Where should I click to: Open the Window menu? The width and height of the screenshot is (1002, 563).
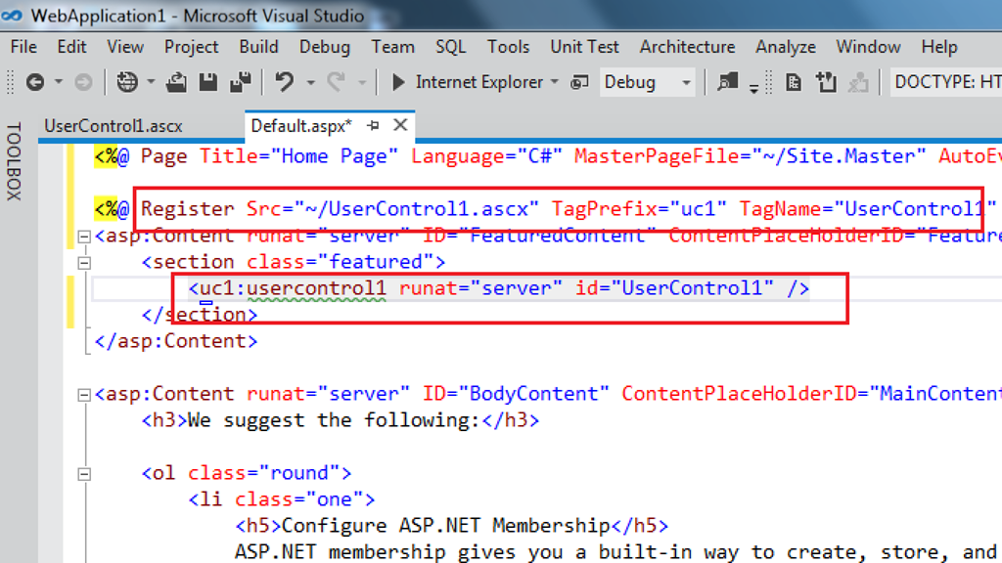869,47
